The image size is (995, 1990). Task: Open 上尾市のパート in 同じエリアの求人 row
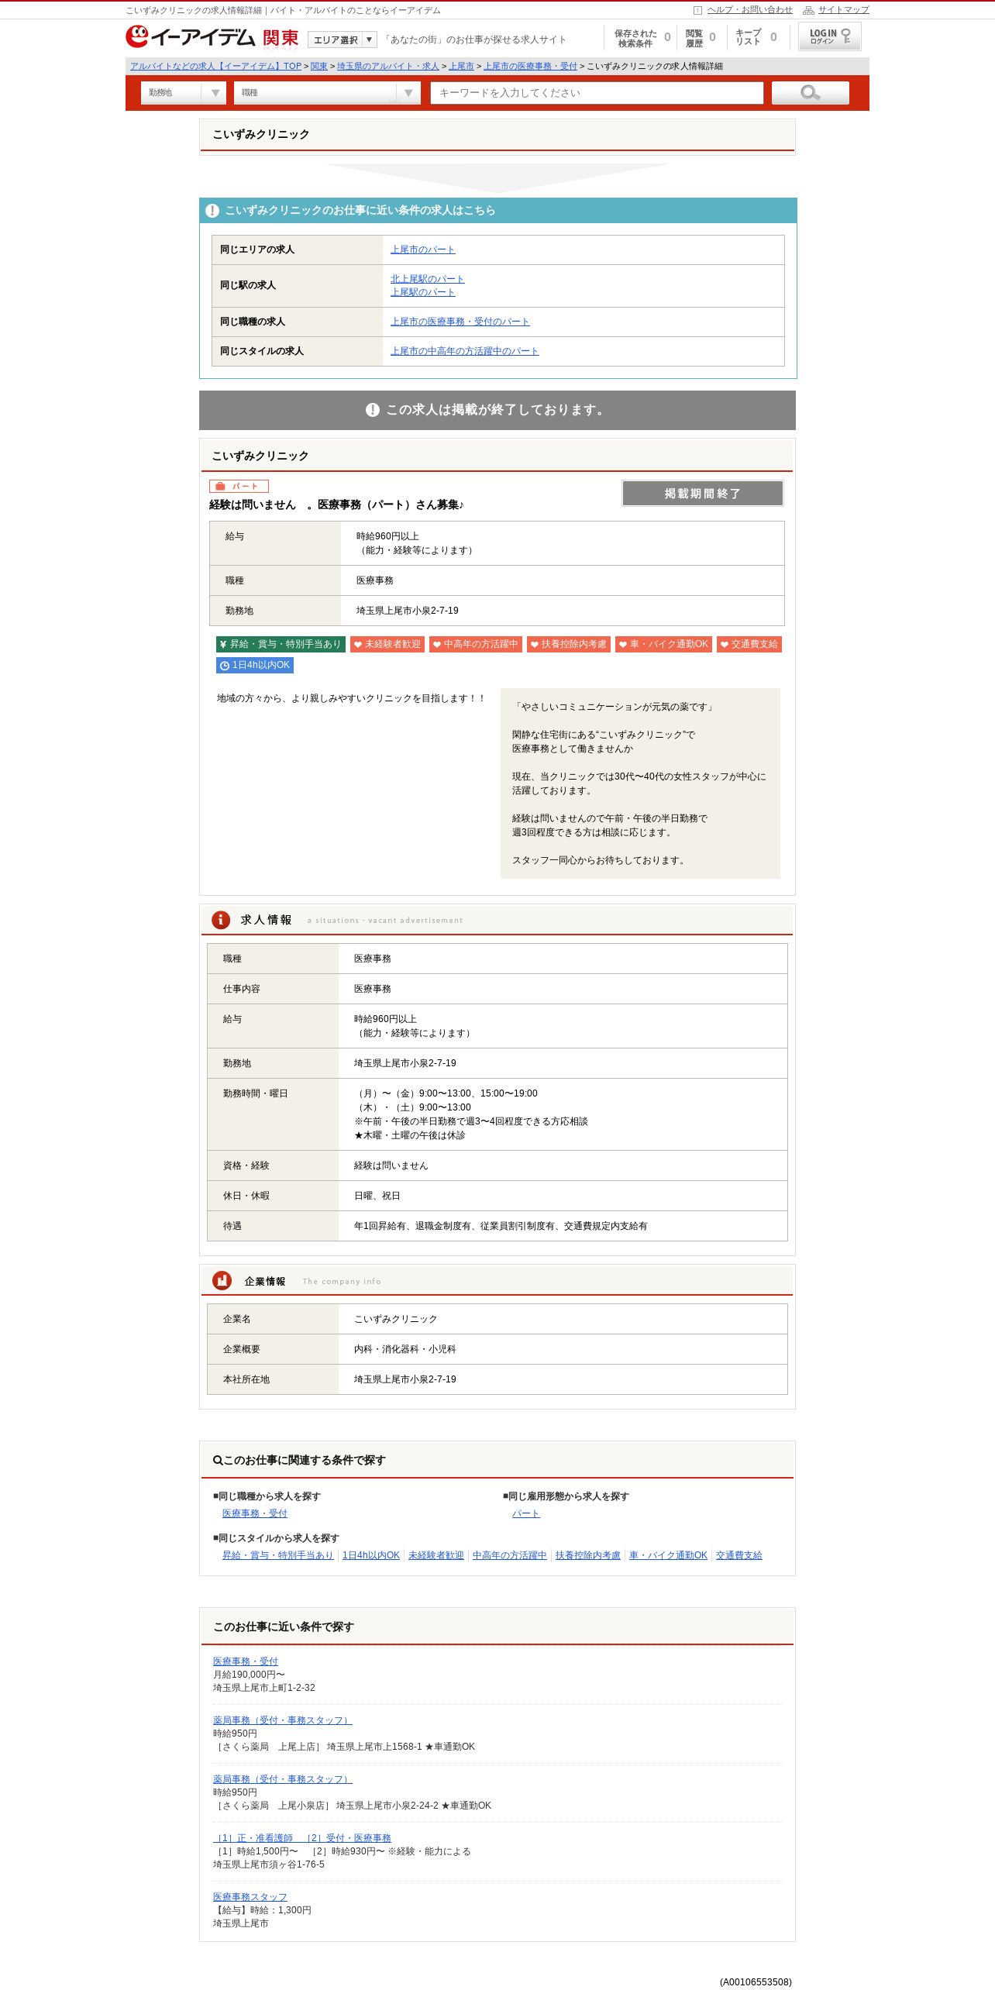point(422,250)
